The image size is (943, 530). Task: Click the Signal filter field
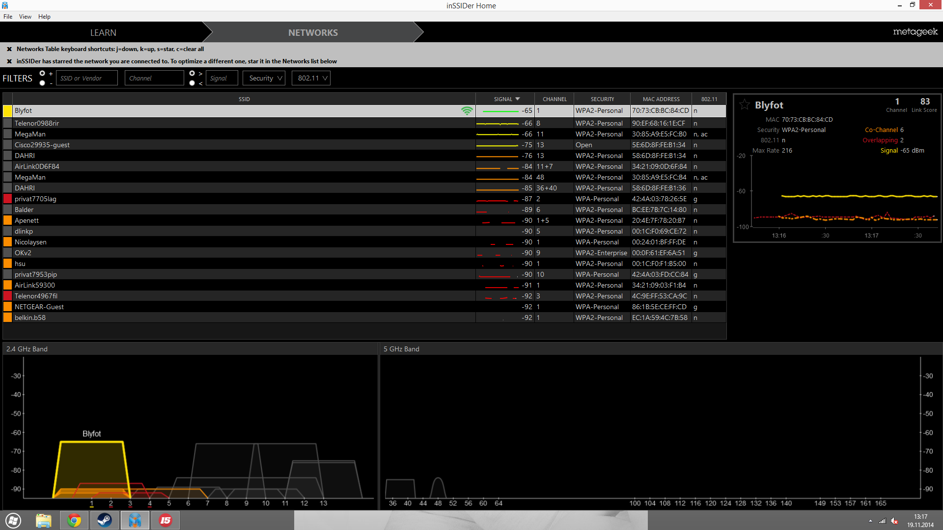point(222,78)
